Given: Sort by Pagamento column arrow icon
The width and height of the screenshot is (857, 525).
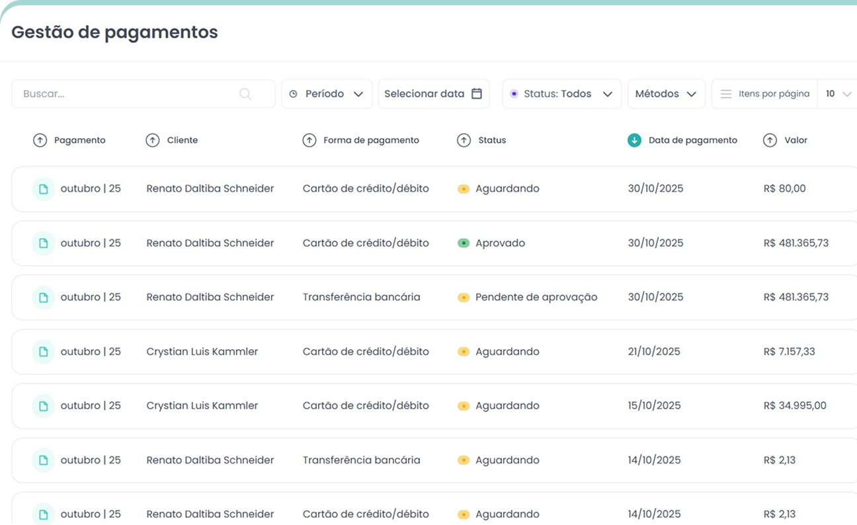Looking at the screenshot, I should click(40, 140).
